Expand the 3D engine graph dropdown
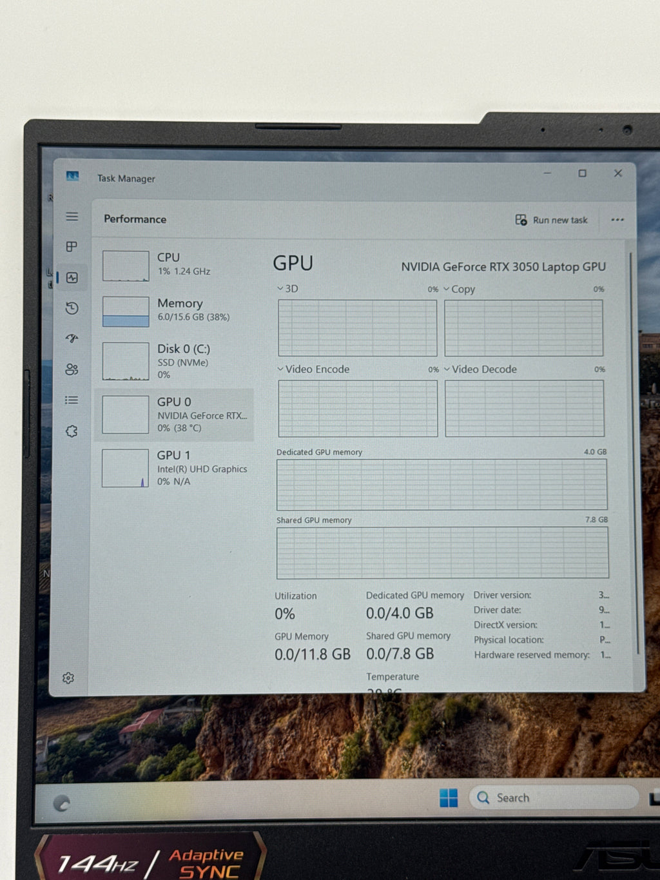This screenshot has width=660, height=880. (287, 288)
